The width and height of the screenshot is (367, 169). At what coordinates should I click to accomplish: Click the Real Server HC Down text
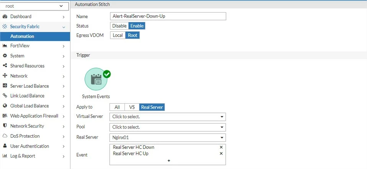click(134, 147)
